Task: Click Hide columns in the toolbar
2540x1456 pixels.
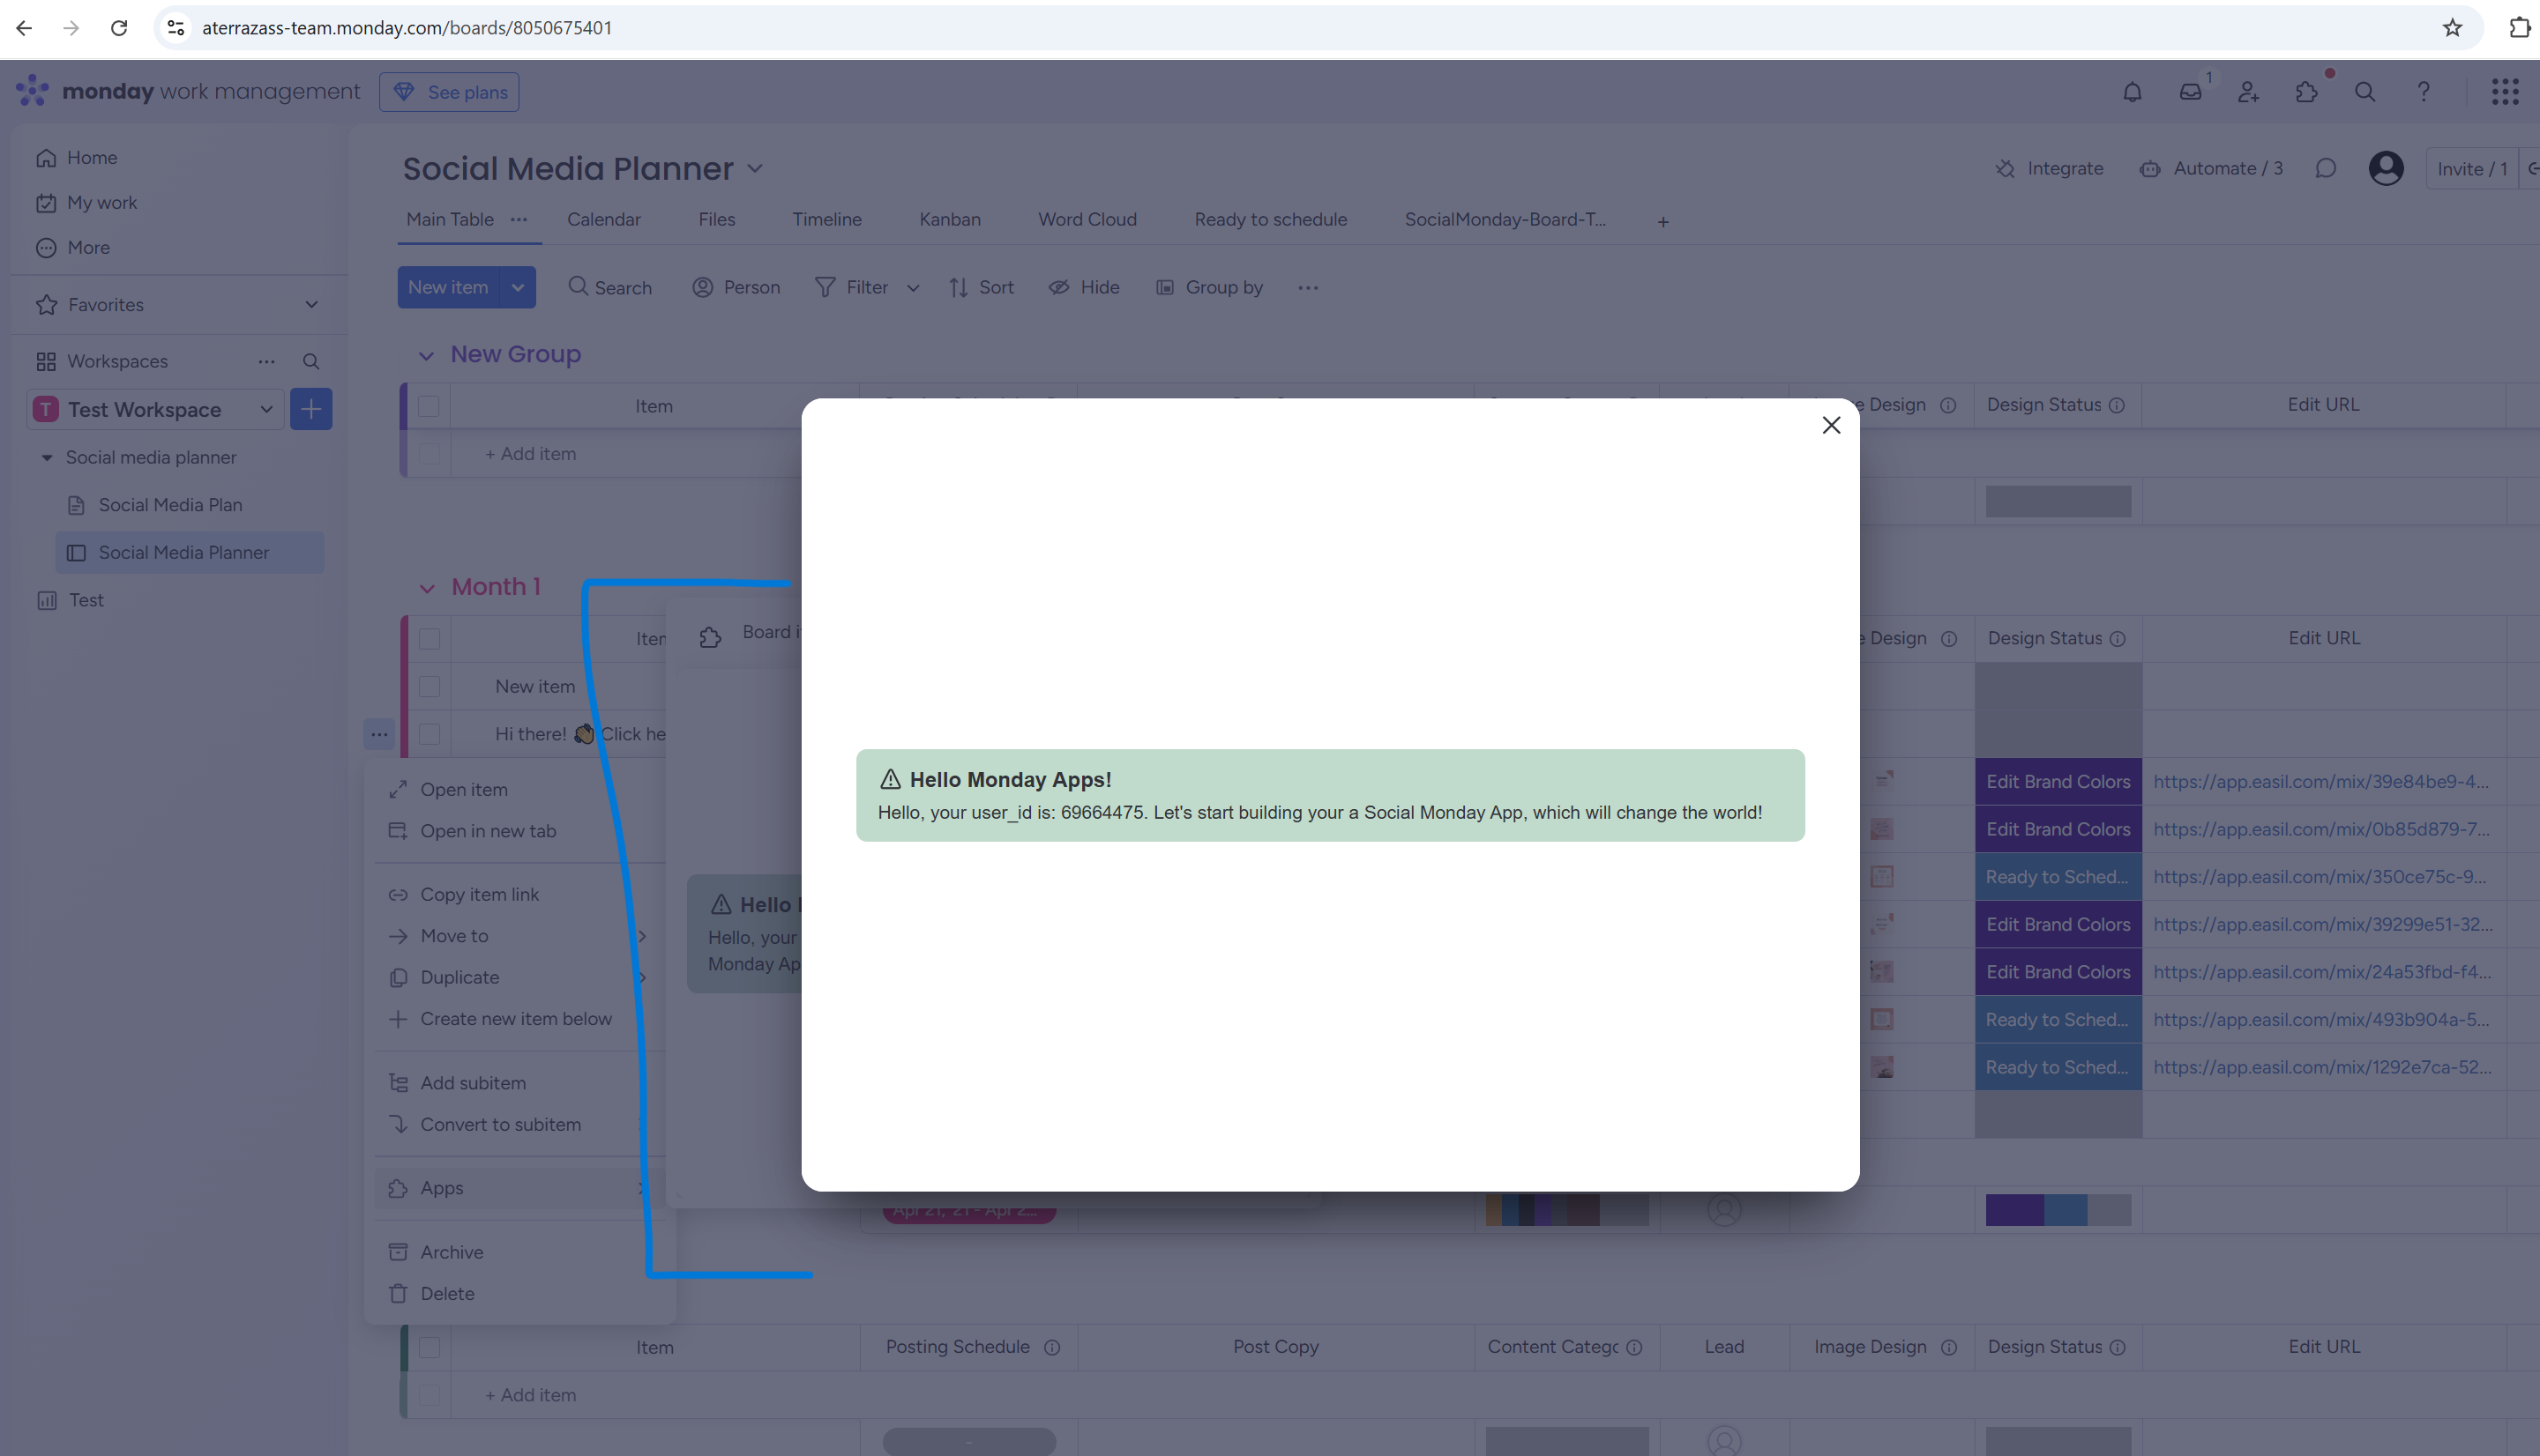Action: pyautogui.click(x=1083, y=287)
